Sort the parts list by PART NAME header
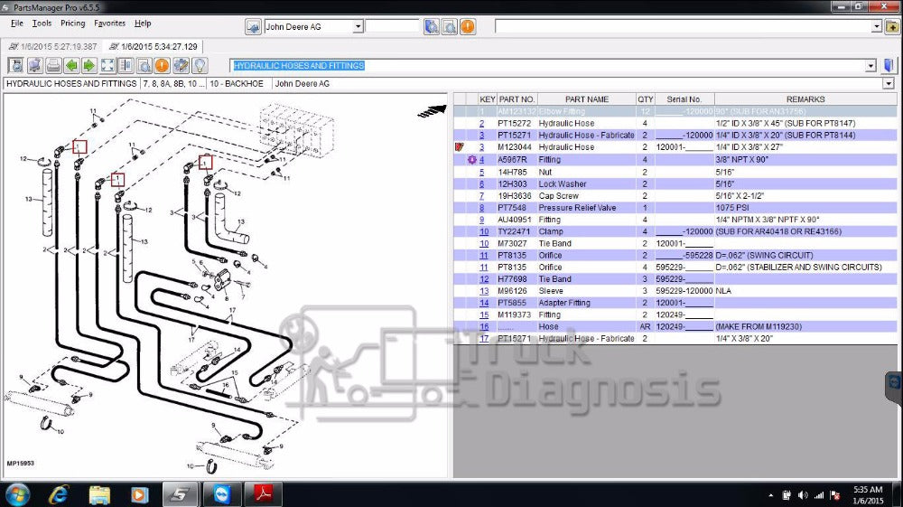The width and height of the screenshot is (903, 507). pos(587,99)
